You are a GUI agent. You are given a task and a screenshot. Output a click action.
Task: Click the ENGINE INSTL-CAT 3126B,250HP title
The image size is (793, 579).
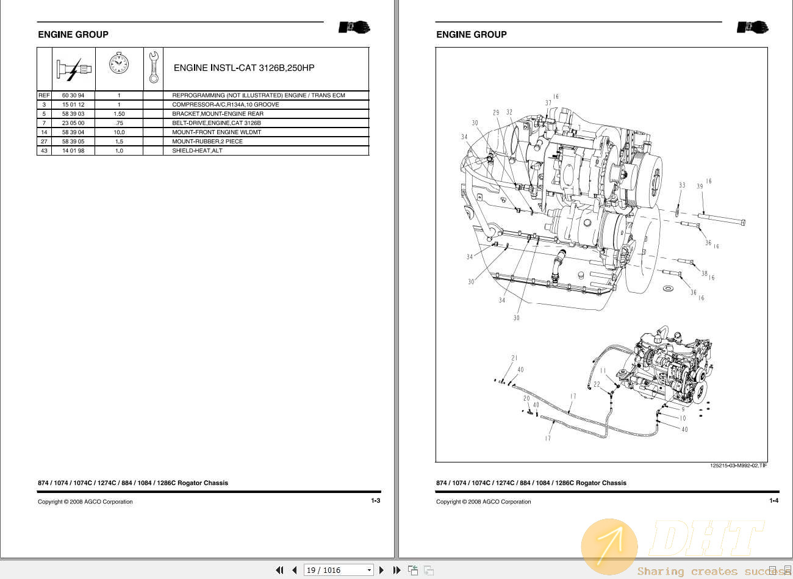click(244, 68)
